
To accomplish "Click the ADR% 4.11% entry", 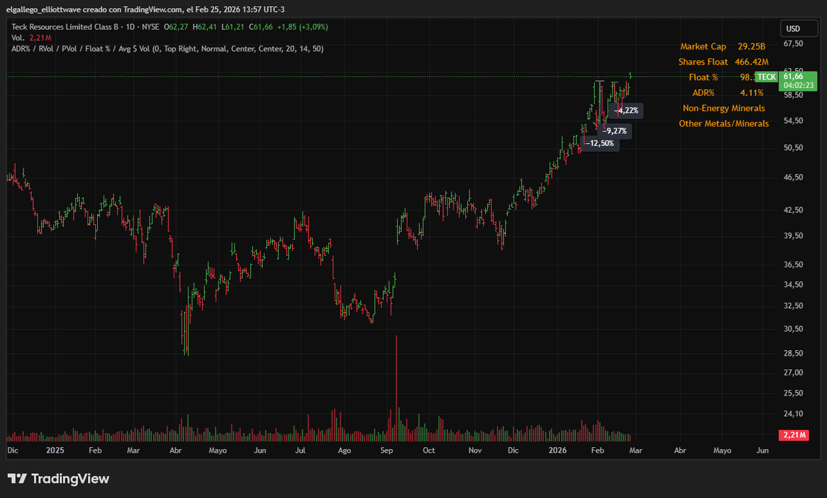I will pyautogui.click(x=727, y=92).
